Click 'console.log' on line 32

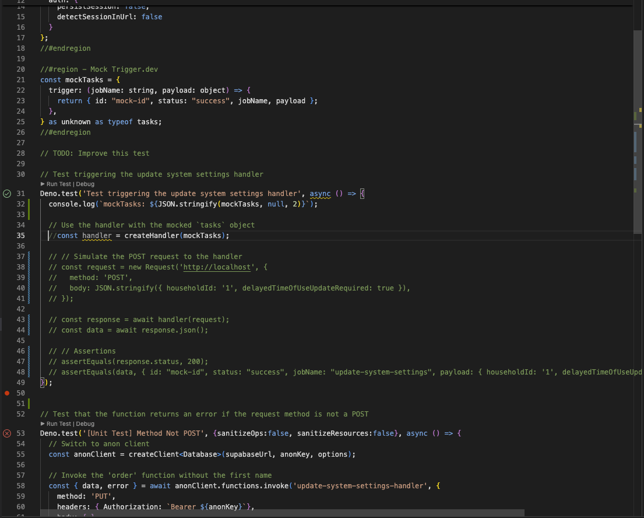point(72,204)
